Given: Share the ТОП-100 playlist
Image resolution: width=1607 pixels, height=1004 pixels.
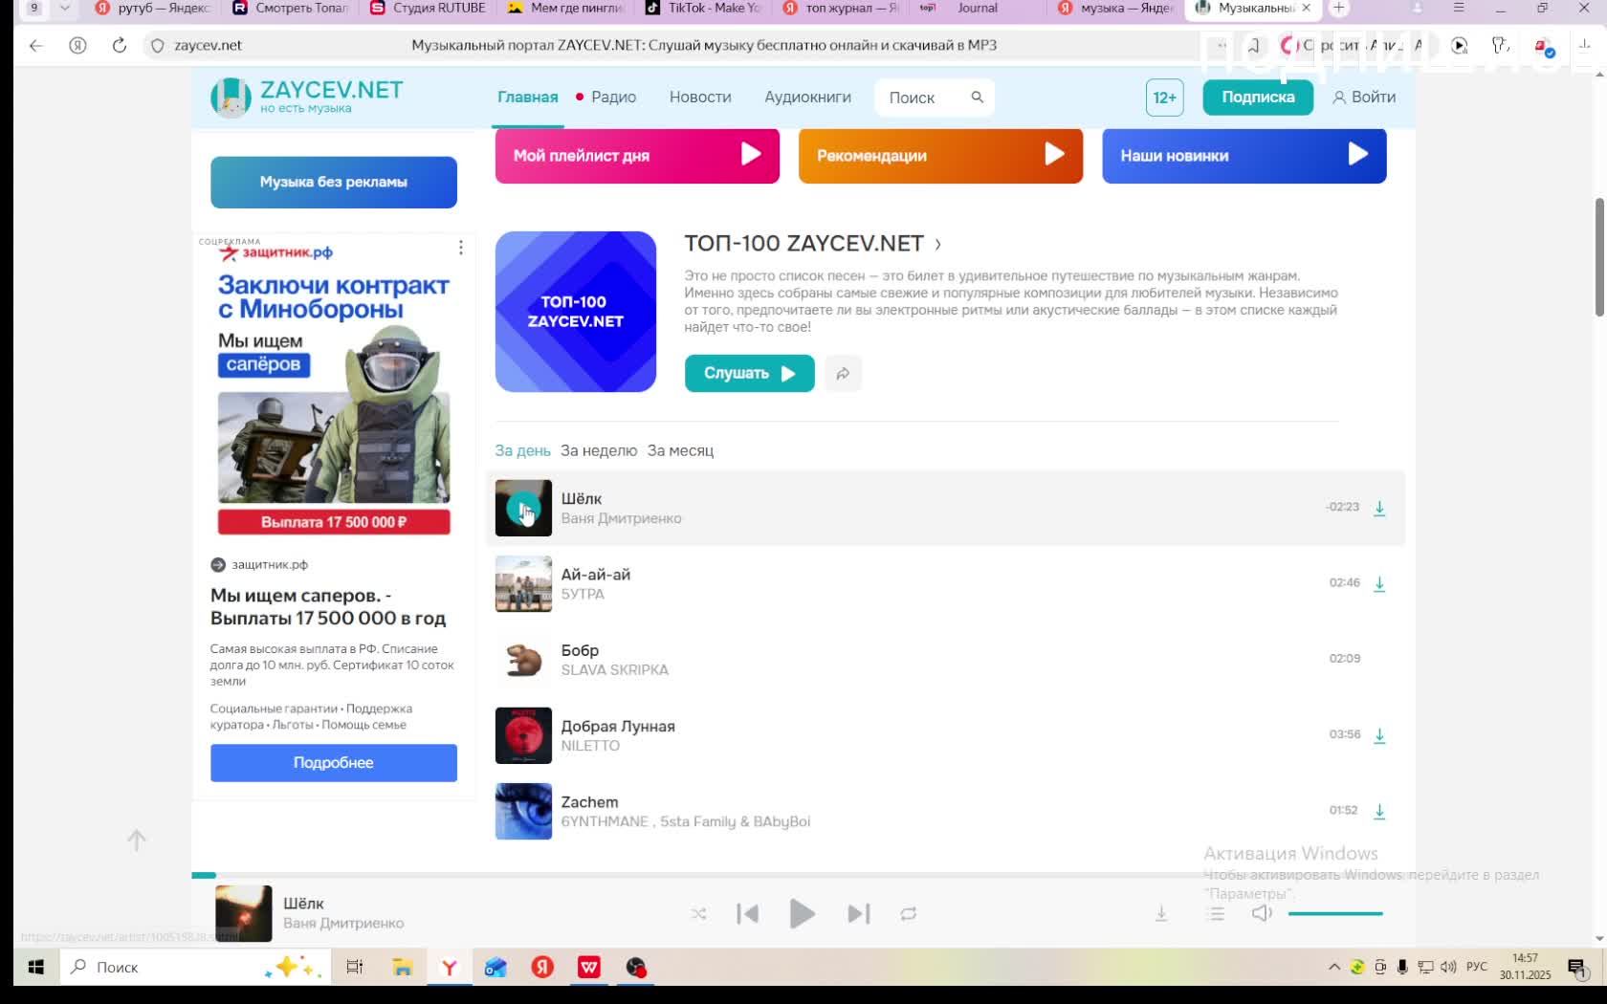Looking at the screenshot, I should coord(843,374).
